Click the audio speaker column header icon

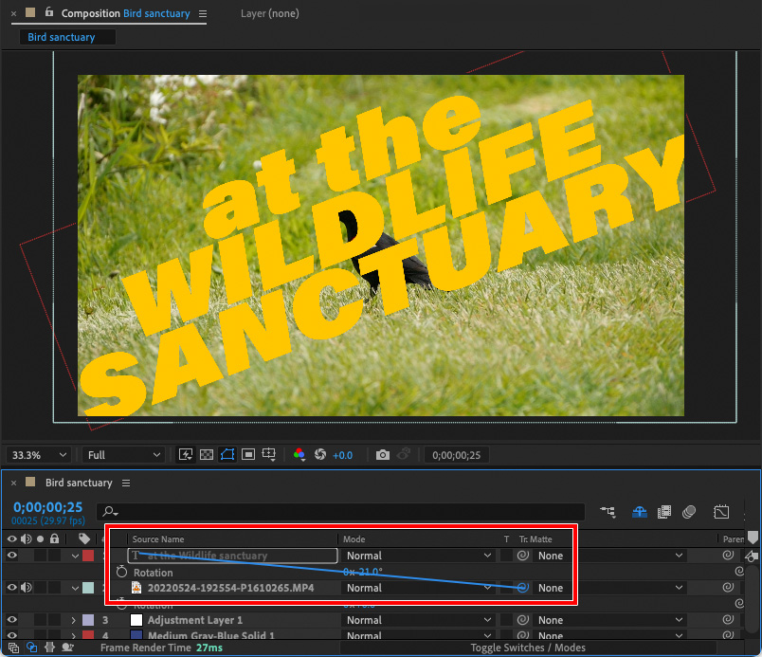tap(27, 538)
